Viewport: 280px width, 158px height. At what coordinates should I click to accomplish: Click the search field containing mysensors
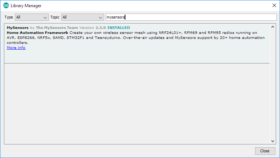[x=191, y=17]
